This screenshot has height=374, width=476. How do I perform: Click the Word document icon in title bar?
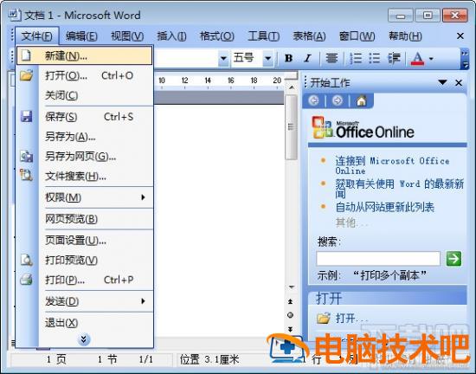(x=15, y=15)
